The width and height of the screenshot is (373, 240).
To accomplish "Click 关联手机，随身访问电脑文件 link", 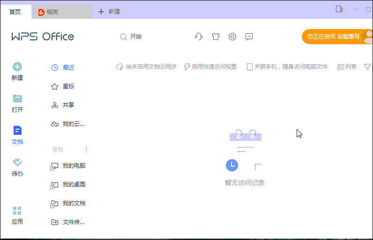I will [287, 67].
